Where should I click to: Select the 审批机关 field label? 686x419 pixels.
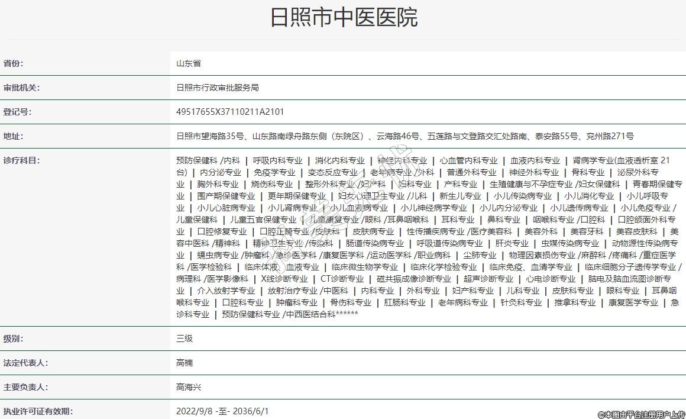pos(21,88)
